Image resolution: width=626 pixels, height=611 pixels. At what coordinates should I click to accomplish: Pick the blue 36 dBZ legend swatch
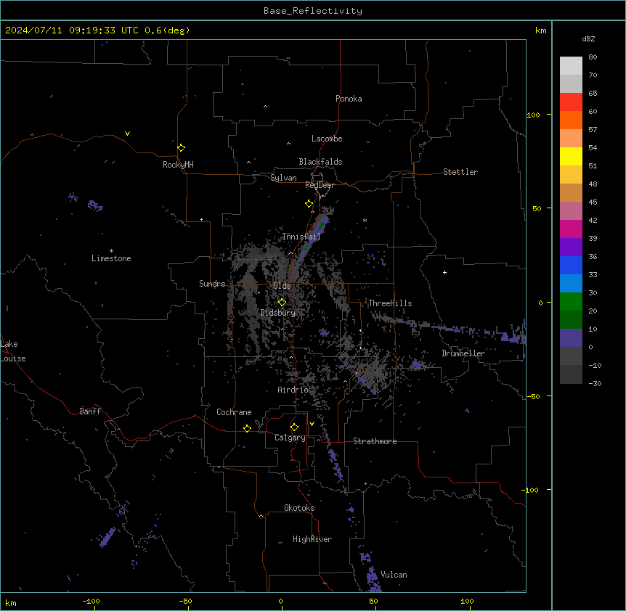(571, 265)
